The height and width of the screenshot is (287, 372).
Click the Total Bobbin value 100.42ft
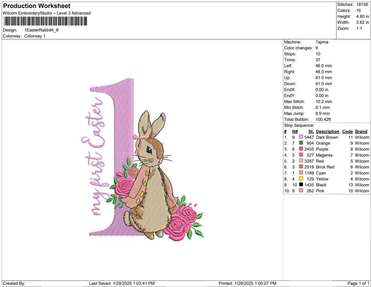tap(323, 119)
